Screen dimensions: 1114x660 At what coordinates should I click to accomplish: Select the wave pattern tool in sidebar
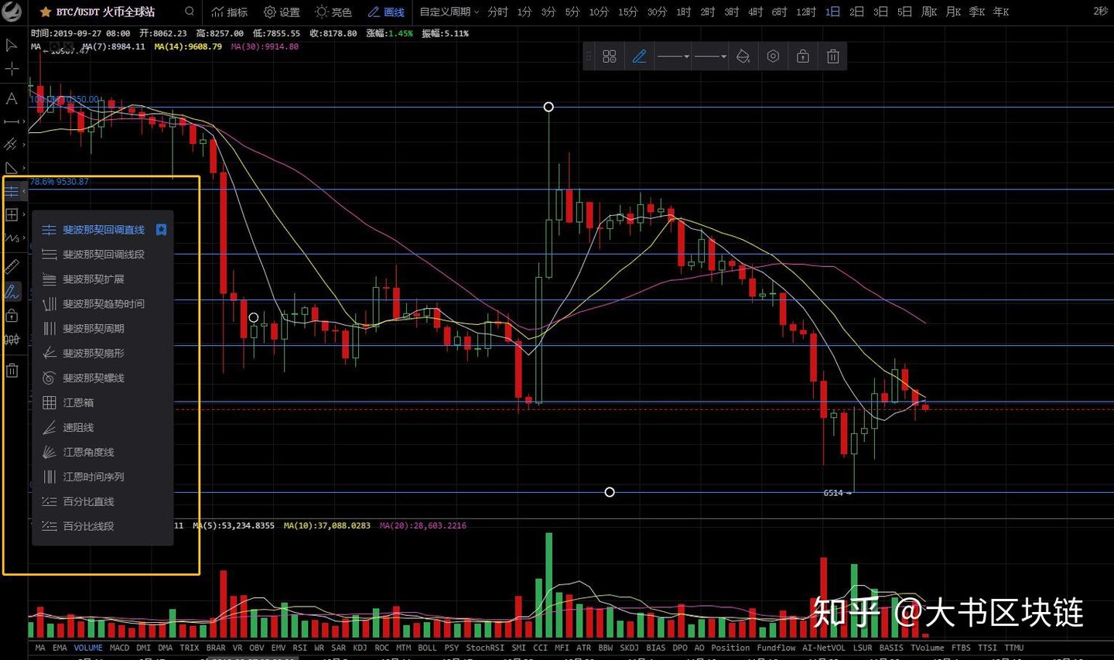12,238
